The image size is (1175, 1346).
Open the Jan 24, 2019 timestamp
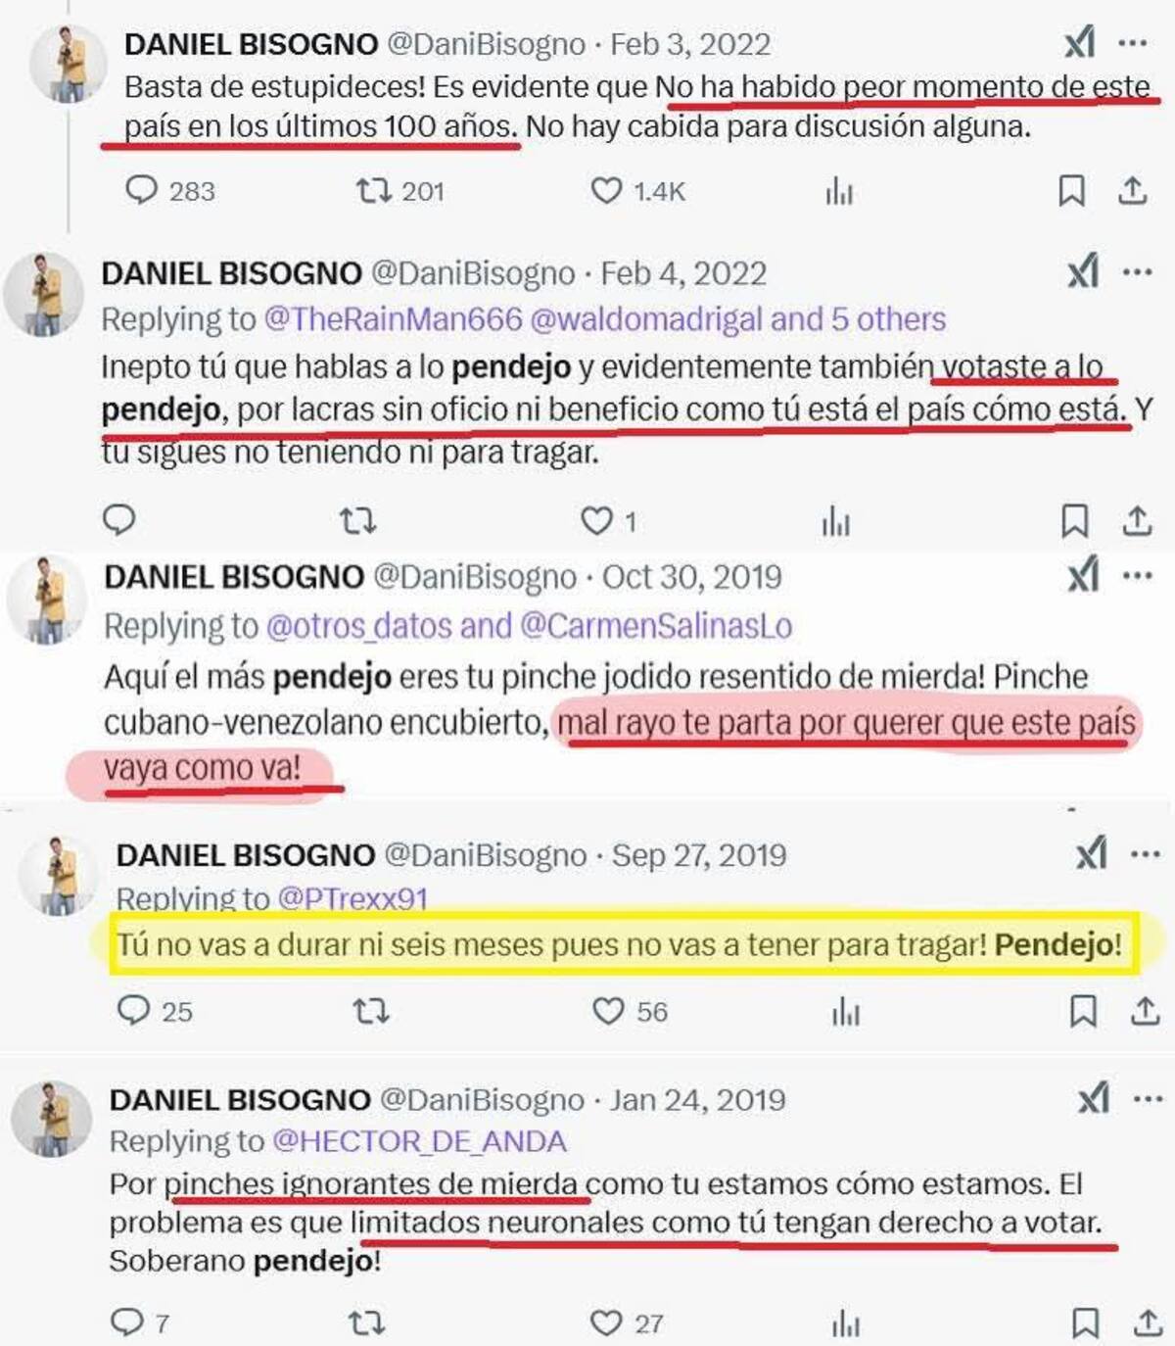click(x=698, y=1099)
